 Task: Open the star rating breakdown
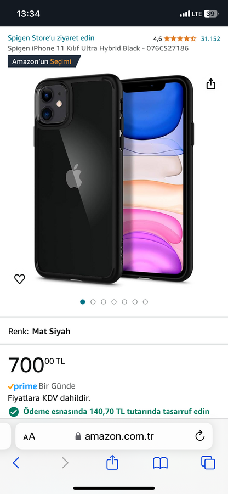[x=180, y=39]
